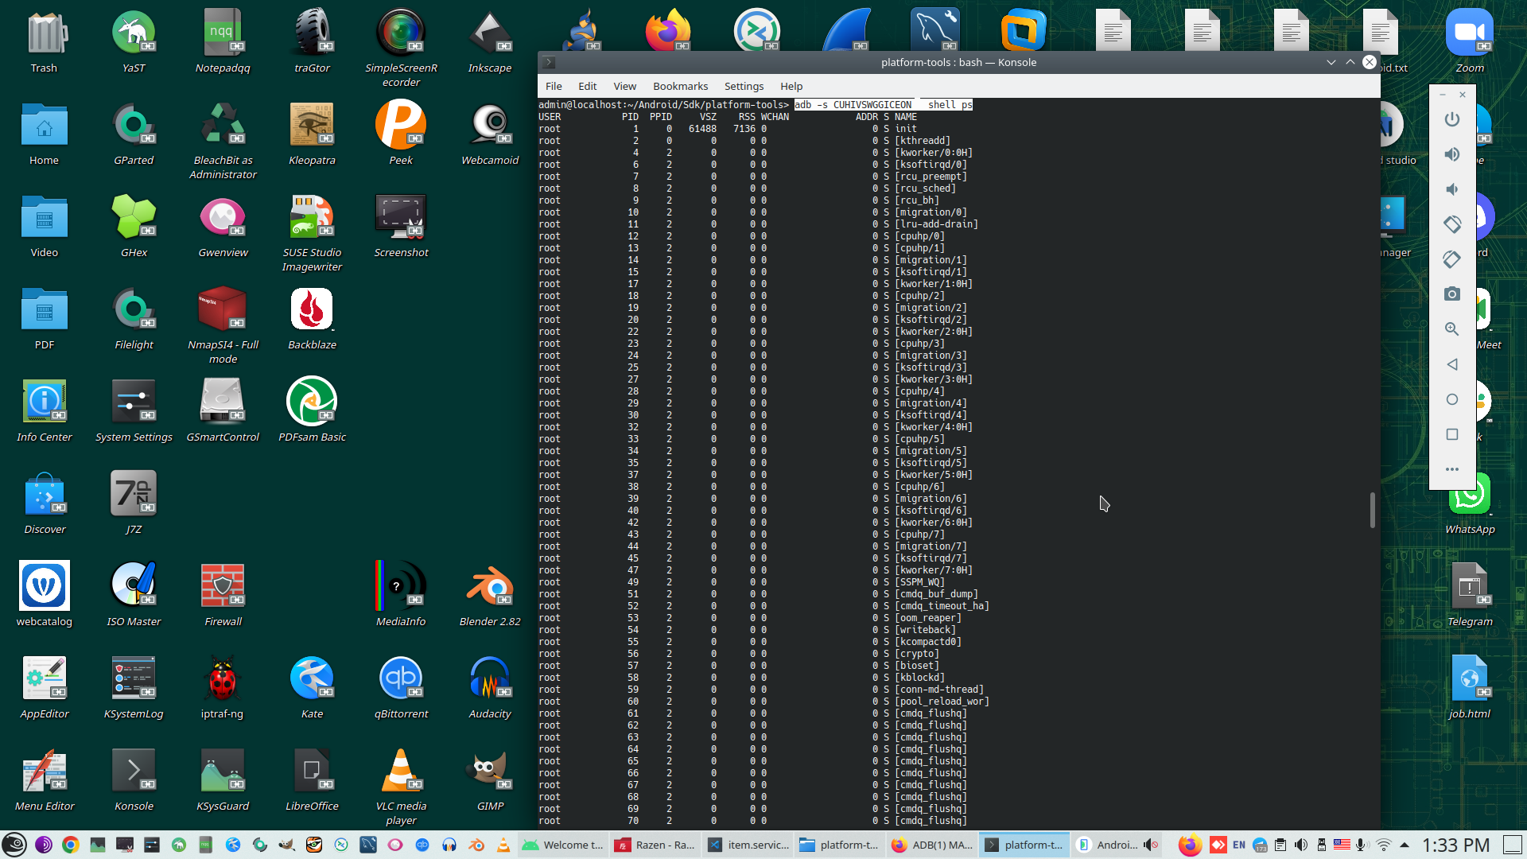The width and height of the screenshot is (1527, 859).
Task: Open the View menu in Konsole
Action: tap(624, 86)
